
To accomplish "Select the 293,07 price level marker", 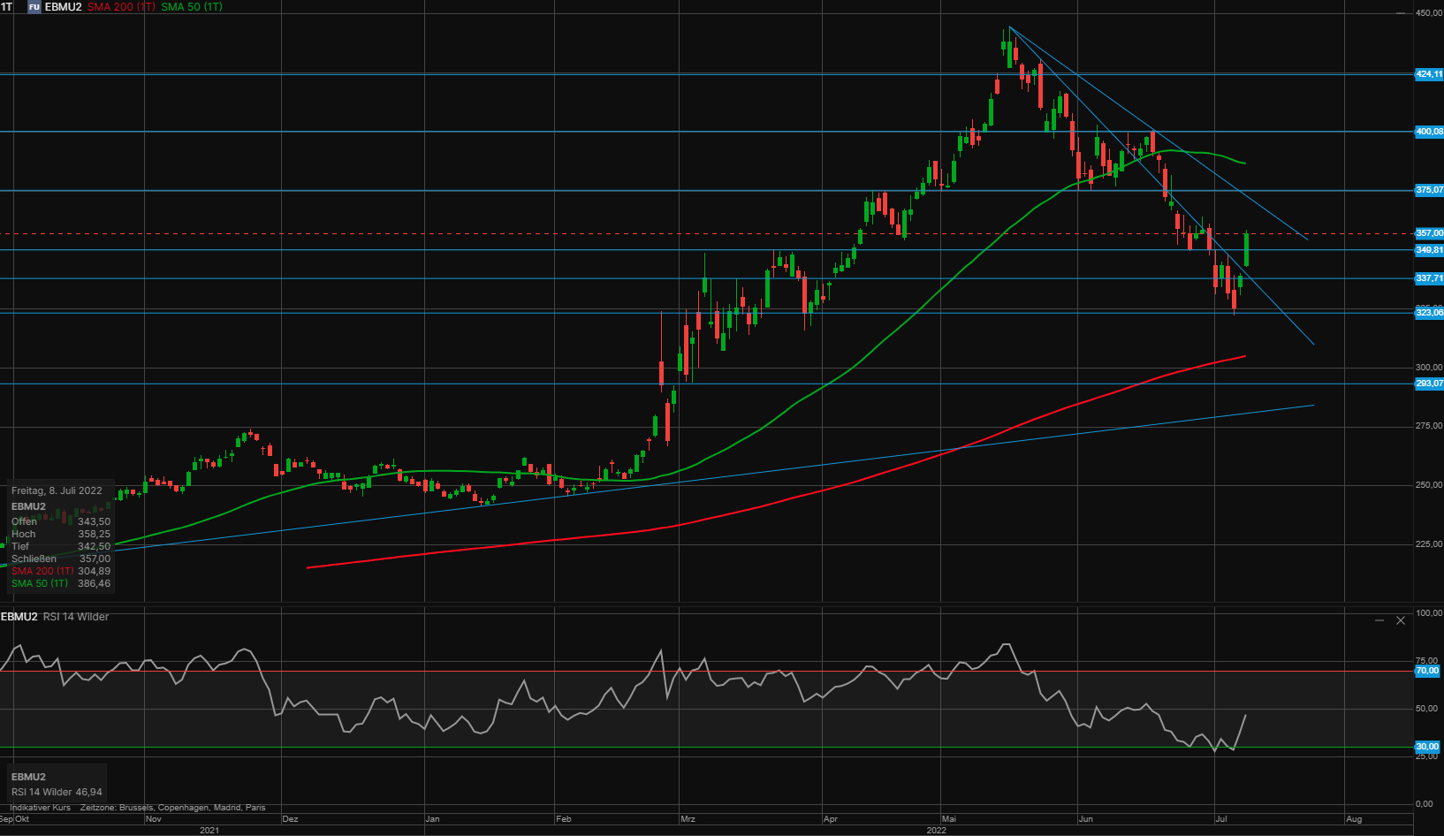I will pyautogui.click(x=1428, y=384).
